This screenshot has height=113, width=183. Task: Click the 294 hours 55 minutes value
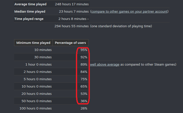tap(72, 26)
